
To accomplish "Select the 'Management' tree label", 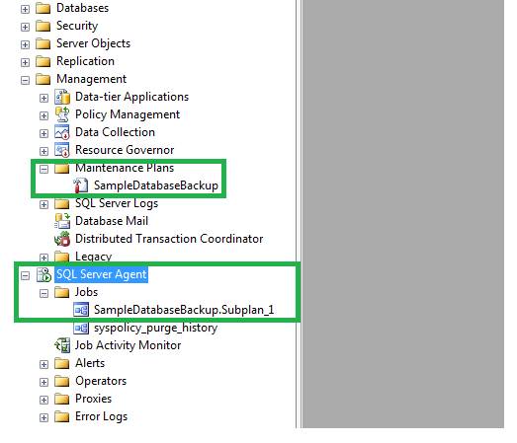I will point(91,79).
